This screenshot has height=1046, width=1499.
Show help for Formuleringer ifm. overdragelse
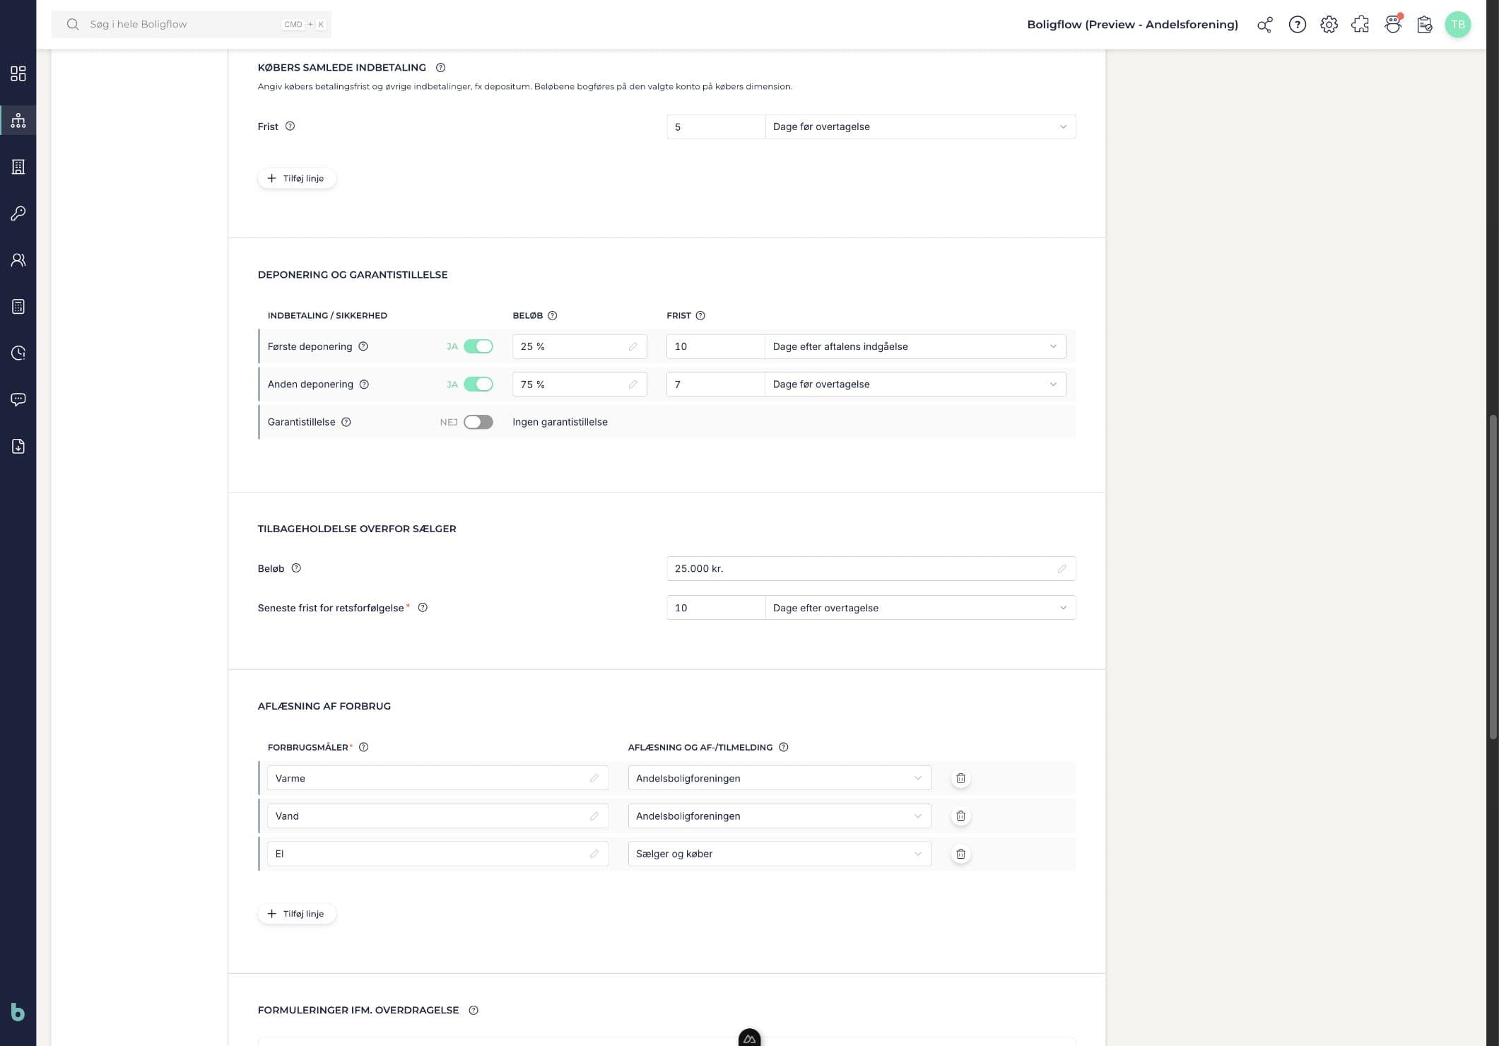474,1011
